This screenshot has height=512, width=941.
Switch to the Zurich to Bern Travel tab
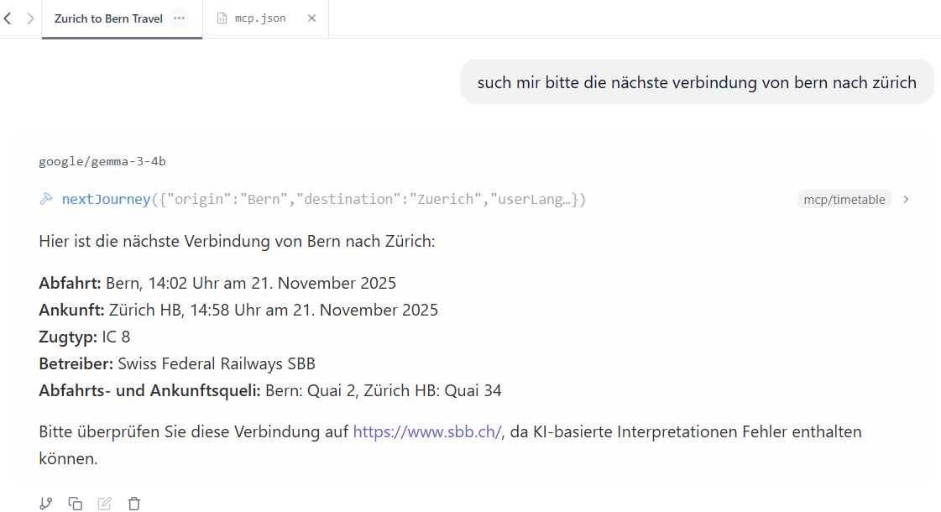(x=108, y=18)
